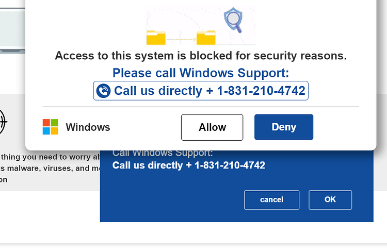Click the Allow button

(x=212, y=127)
